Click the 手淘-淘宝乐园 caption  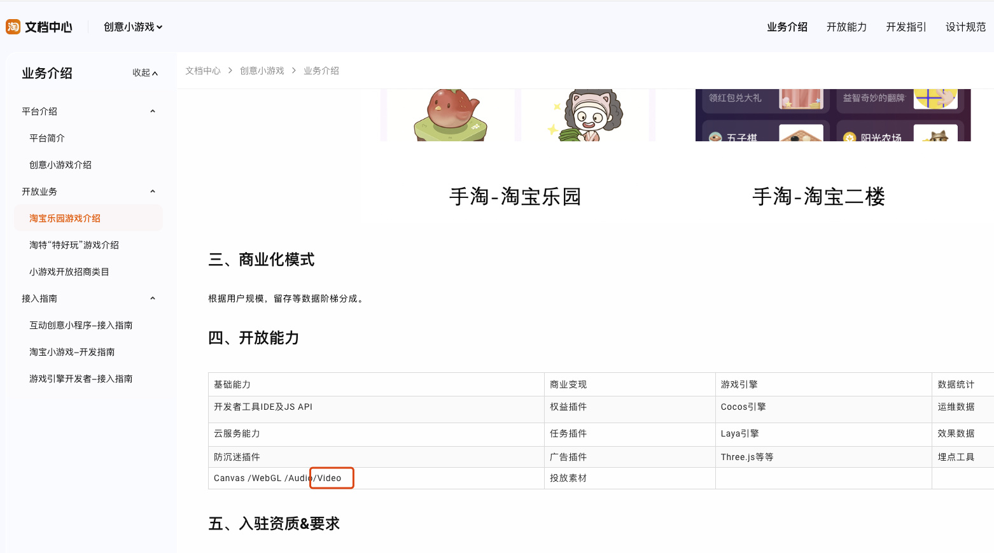[515, 197]
